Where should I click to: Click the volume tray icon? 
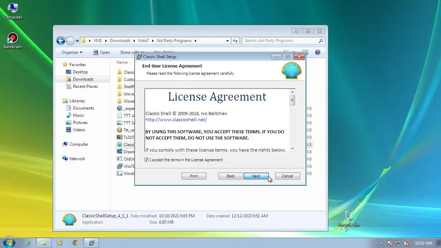[x=406, y=243]
